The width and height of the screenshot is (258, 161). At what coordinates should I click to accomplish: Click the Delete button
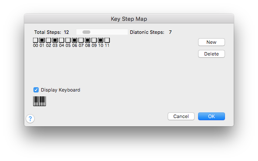212,54
